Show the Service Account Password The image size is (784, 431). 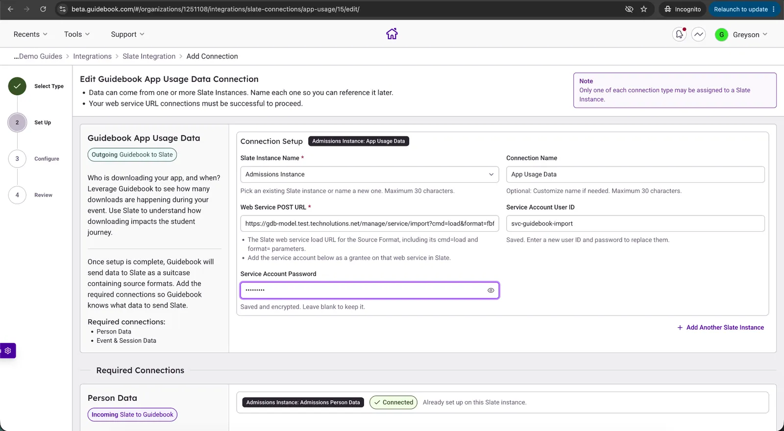[x=490, y=290]
